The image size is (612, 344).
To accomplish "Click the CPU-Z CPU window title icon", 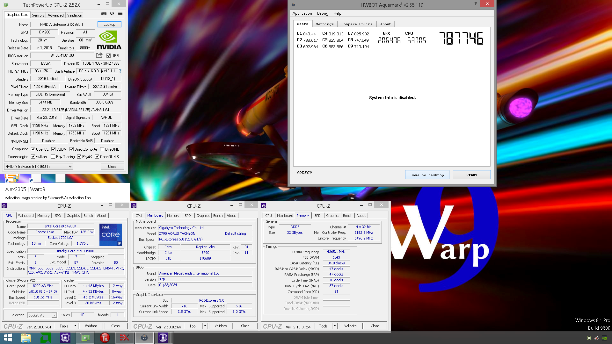I will 4,206.
